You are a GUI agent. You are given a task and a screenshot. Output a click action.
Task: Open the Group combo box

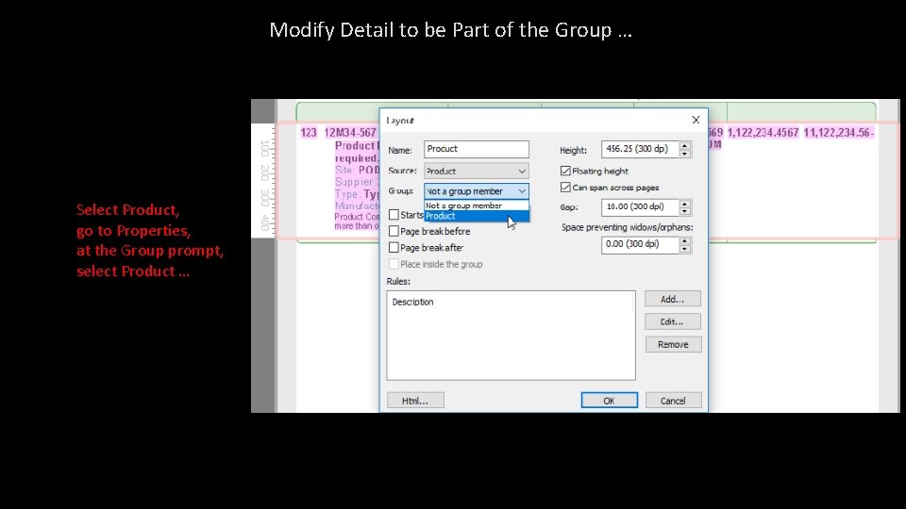476,191
